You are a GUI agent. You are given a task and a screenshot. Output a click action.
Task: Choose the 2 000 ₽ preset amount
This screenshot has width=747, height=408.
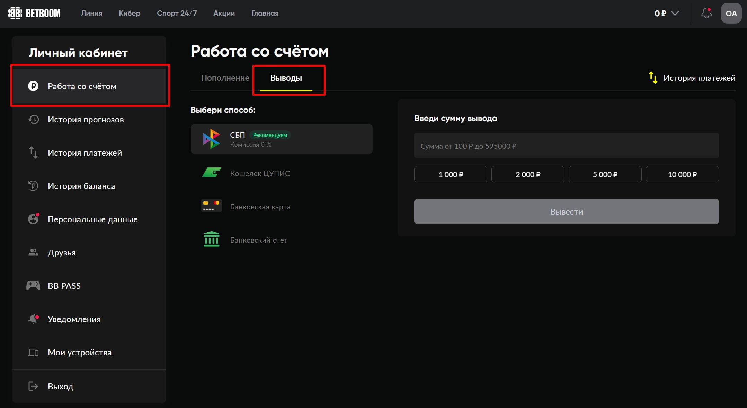coord(528,174)
